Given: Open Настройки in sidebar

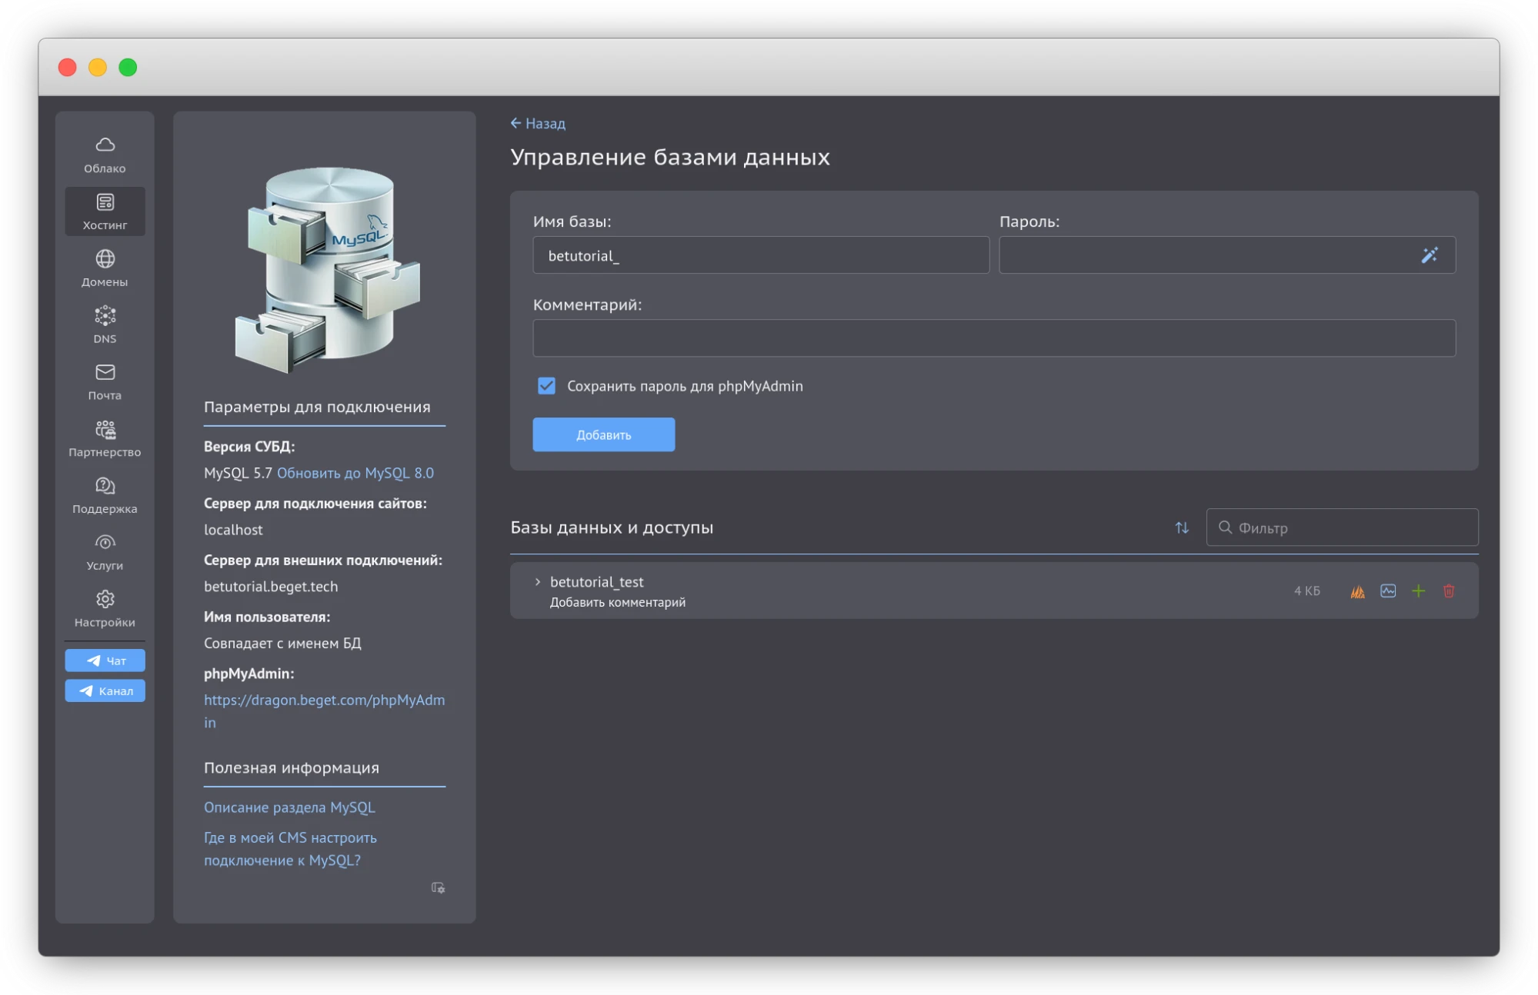Looking at the screenshot, I should tap(105, 608).
